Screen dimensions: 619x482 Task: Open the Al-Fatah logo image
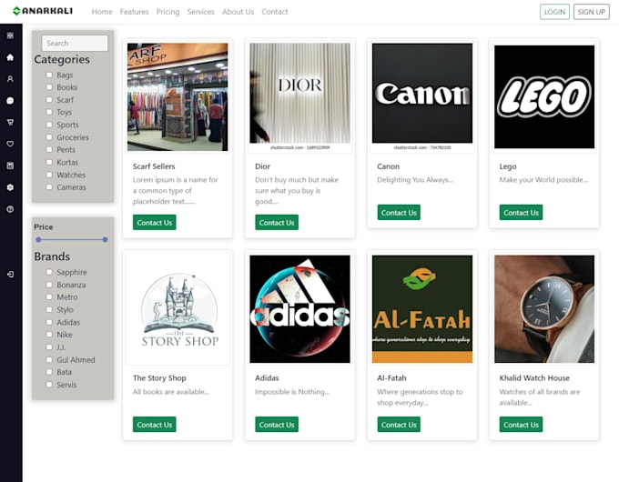pos(422,309)
